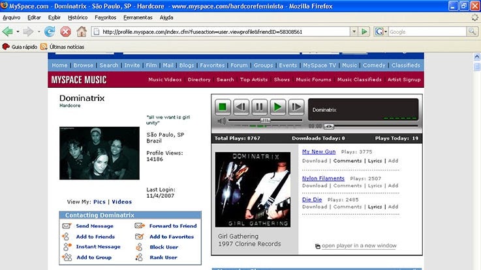The image size is (481, 270).
Task: Click the Music Videos nav link
Action: pyautogui.click(x=165, y=79)
